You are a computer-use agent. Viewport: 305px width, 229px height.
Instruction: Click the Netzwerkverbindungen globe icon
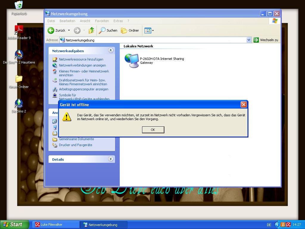point(55,65)
